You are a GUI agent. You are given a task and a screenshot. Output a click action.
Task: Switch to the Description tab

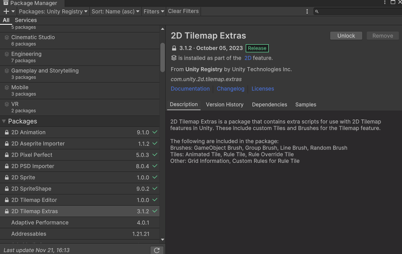point(184,105)
